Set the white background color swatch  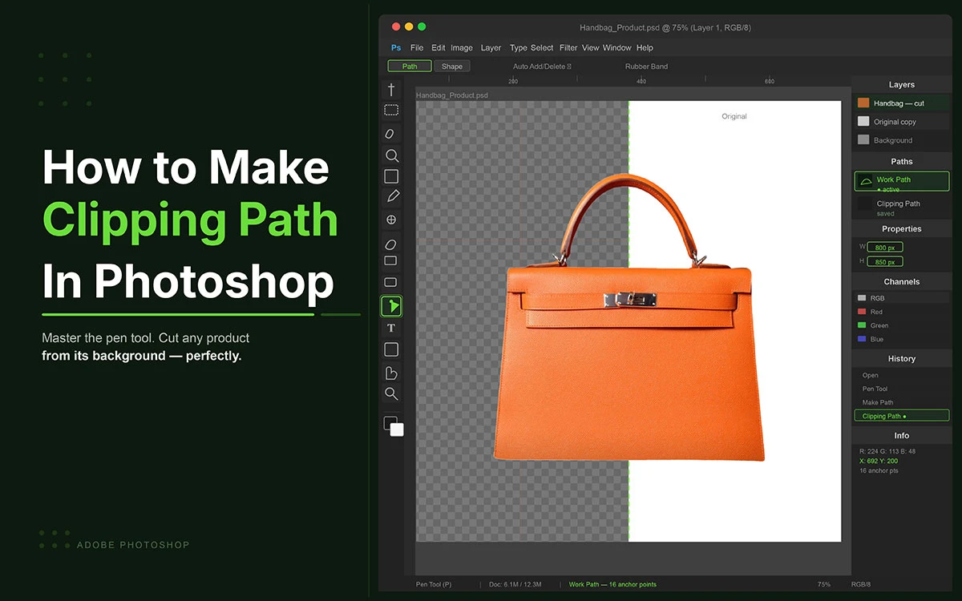[x=397, y=430]
